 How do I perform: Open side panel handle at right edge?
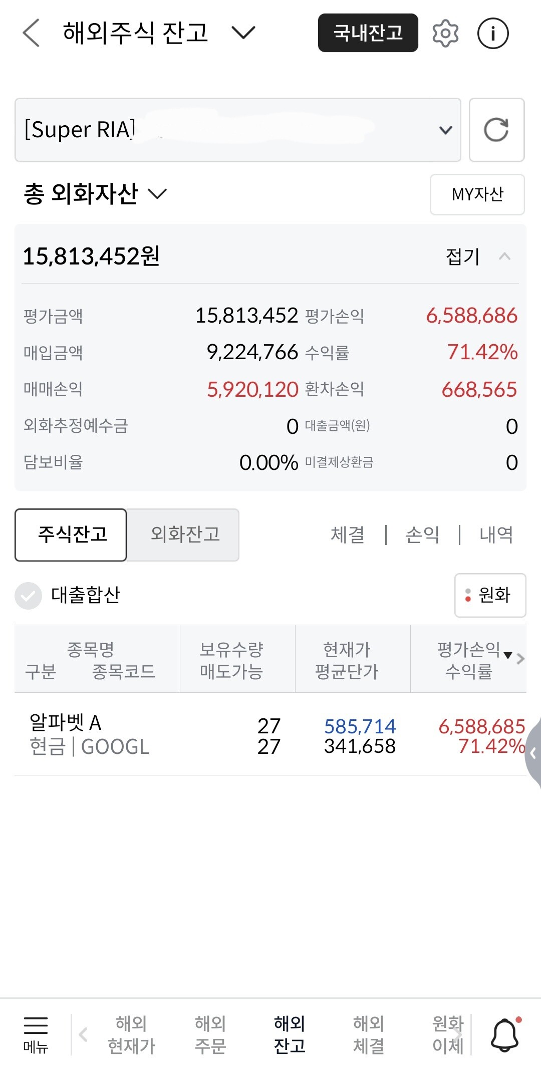coord(533,753)
